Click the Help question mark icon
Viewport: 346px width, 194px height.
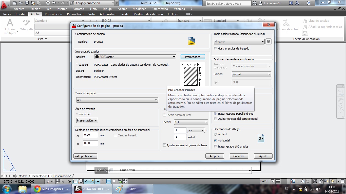(x=309, y=3)
